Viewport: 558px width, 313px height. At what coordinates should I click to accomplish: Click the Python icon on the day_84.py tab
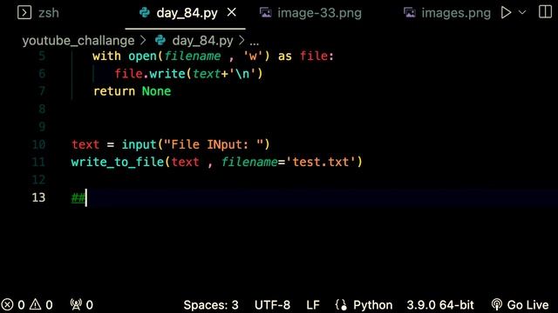click(x=145, y=13)
